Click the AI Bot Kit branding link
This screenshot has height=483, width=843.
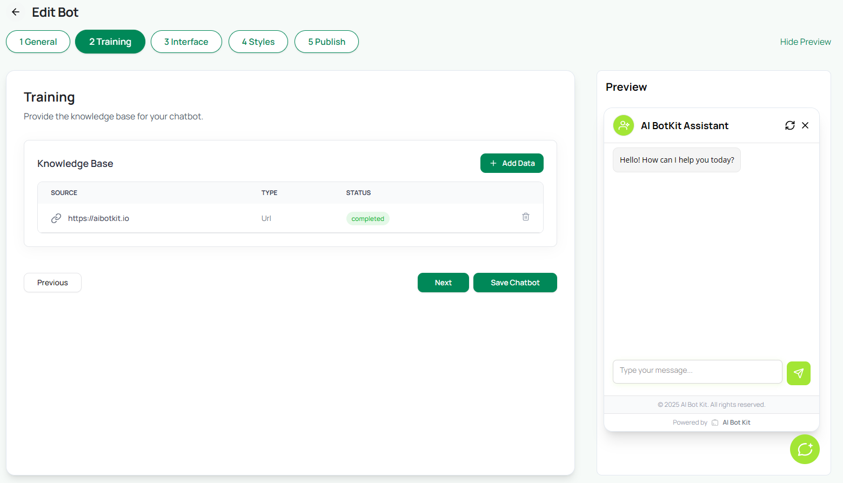736,422
